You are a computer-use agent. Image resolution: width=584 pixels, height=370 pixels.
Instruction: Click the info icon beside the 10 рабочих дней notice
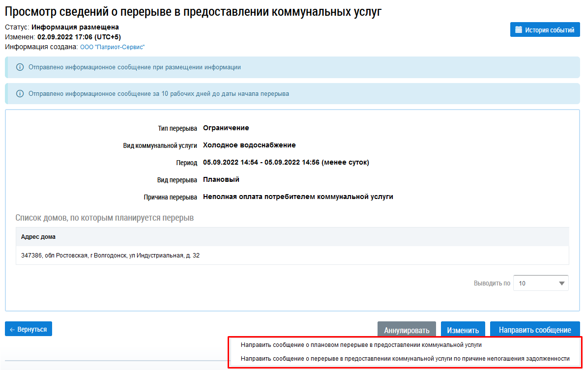coord(20,93)
